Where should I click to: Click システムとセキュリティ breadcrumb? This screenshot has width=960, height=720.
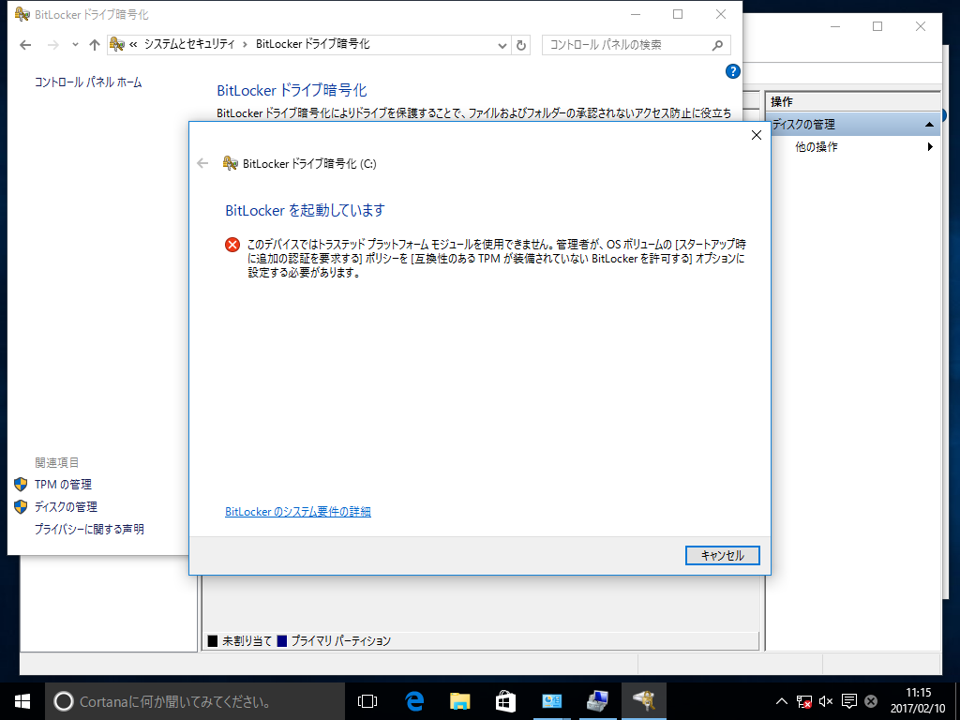pyautogui.click(x=189, y=44)
